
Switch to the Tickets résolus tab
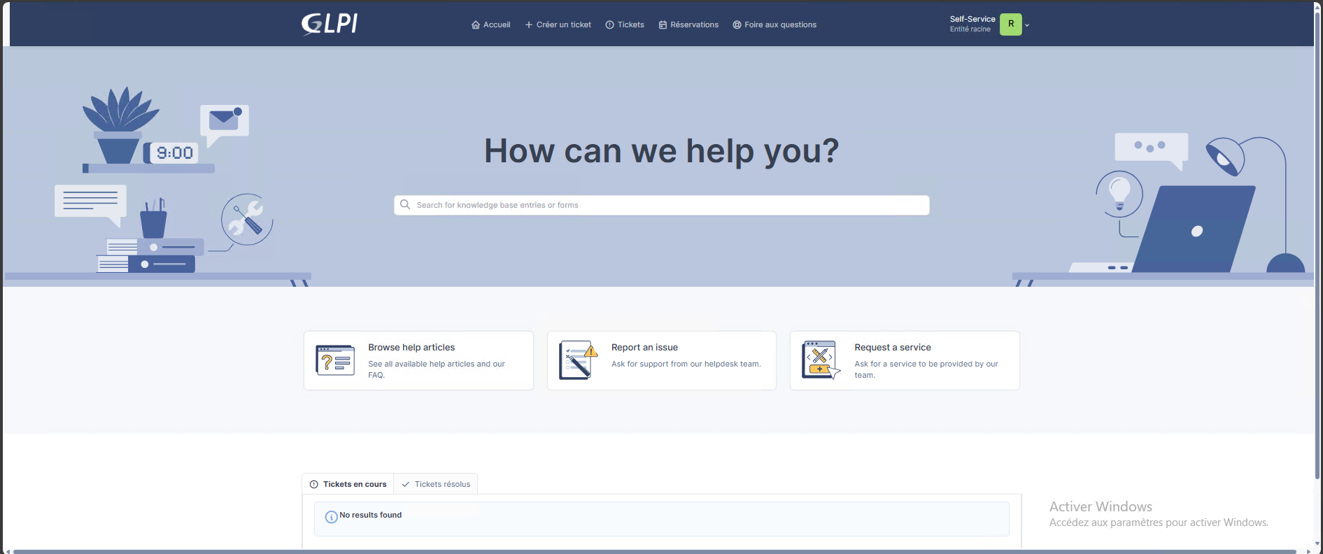click(436, 484)
